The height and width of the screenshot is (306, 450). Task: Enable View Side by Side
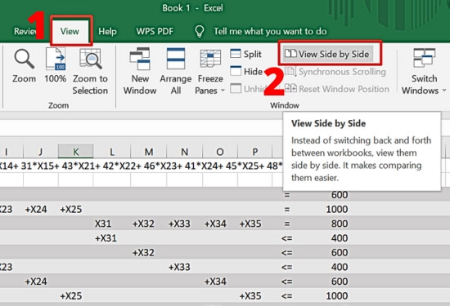(x=327, y=54)
